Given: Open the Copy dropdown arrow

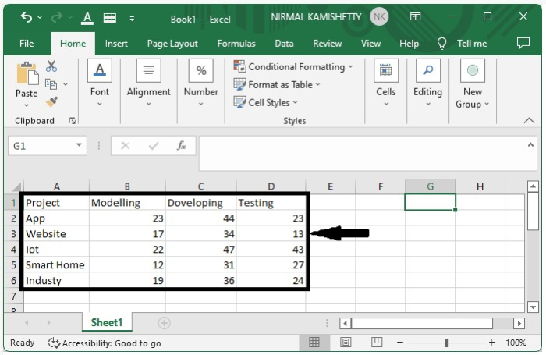Looking at the screenshot, I should click(66, 84).
